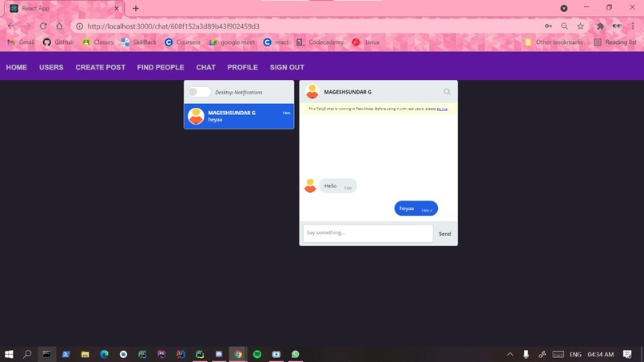Close the React App tab
This screenshot has width=644, height=362.
click(x=117, y=8)
